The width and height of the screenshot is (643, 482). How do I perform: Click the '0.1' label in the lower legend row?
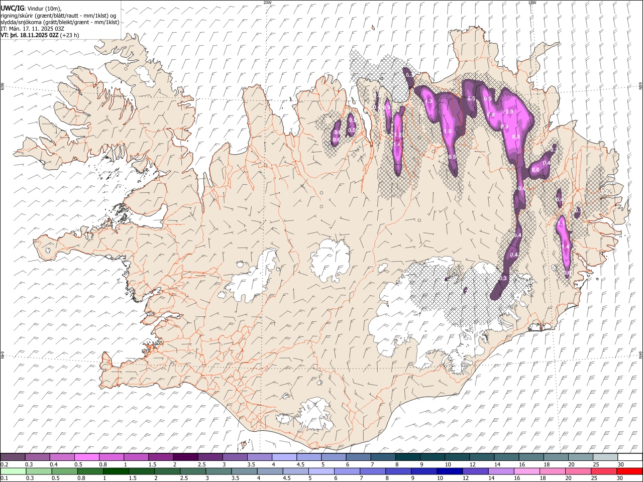tap(4, 478)
